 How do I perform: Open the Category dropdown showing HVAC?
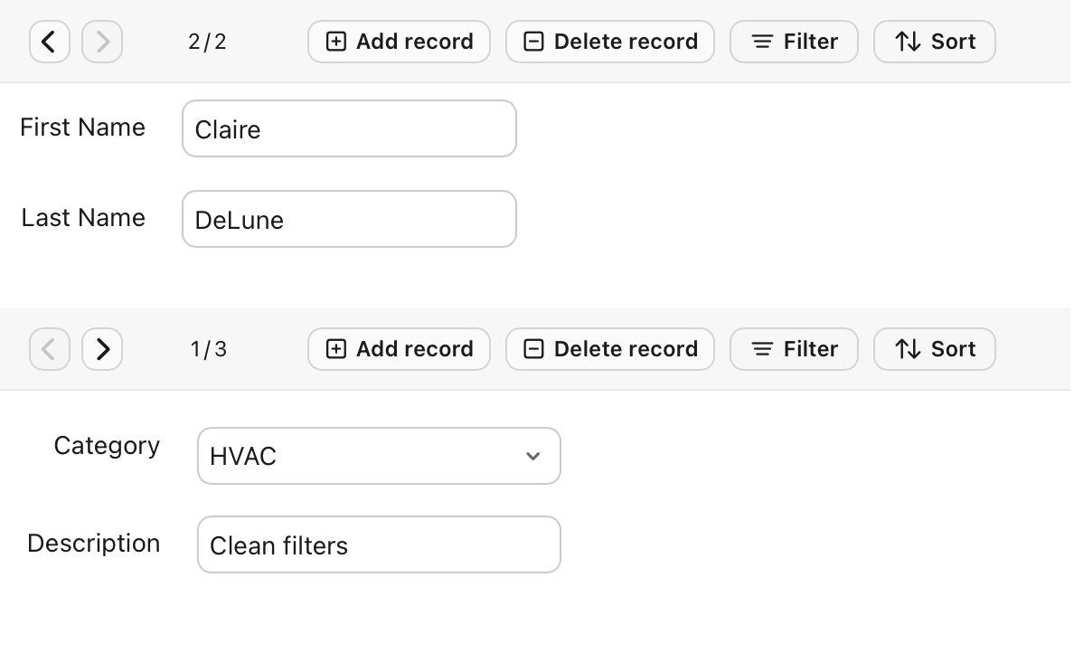379,456
